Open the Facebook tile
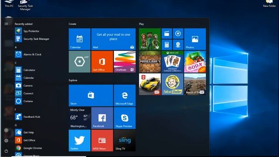Screen dimensions: 279x157 pyautogui.click(x=102, y=118)
